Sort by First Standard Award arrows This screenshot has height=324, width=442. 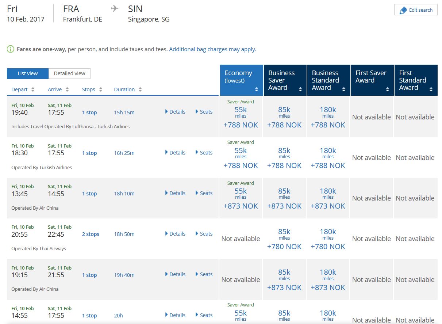coord(431,89)
